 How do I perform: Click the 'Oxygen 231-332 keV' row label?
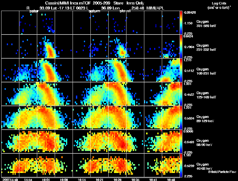pos(206,48)
